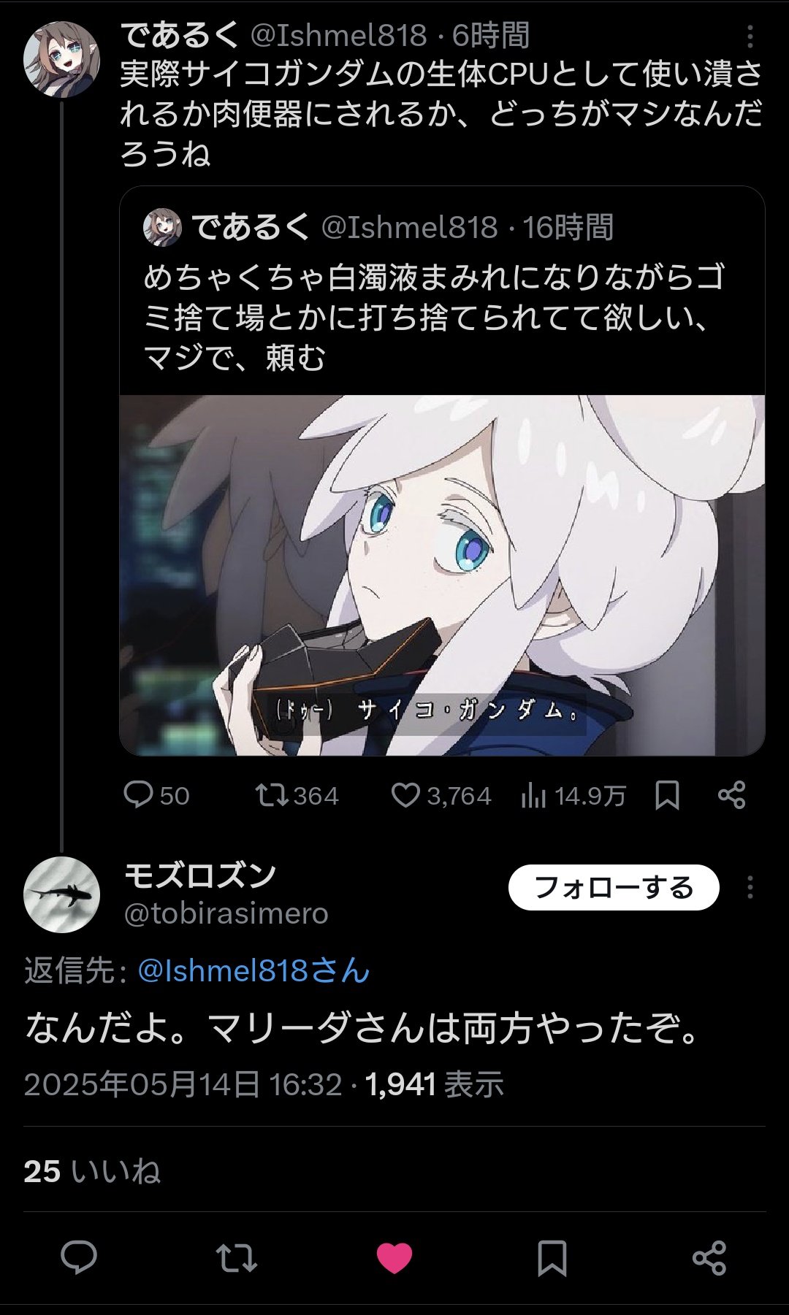Unlike via the pink heart icon
The image size is (789, 1315).
click(394, 1258)
